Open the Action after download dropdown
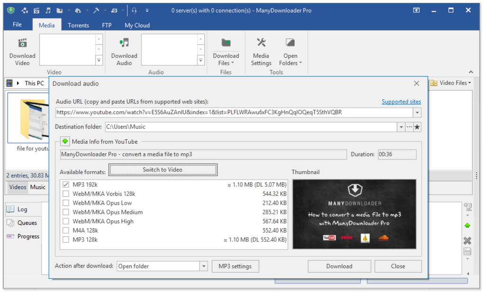This screenshot has width=483, height=292. pyautogui.click(x=204, y=266)
